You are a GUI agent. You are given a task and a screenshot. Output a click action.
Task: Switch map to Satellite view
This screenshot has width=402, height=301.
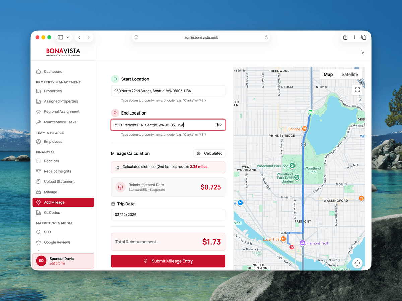[349, 74]
